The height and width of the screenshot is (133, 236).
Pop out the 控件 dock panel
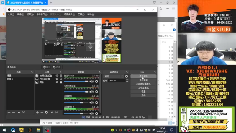point(155,72)
